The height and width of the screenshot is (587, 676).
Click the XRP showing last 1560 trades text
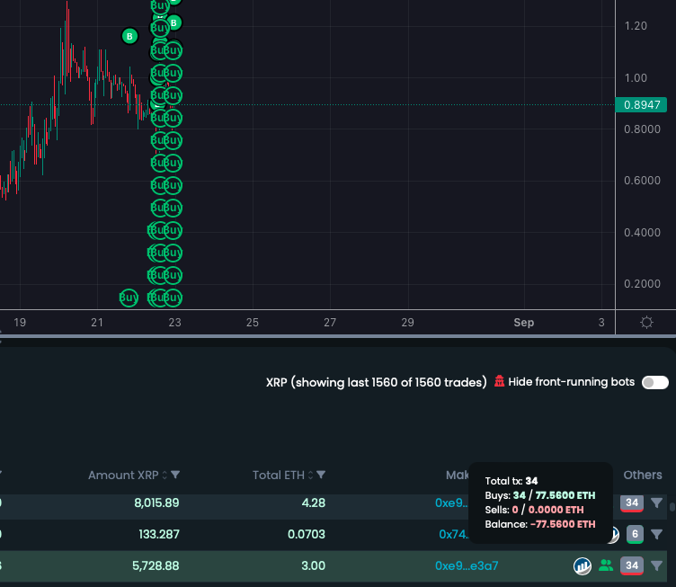[x=377, y=382]
